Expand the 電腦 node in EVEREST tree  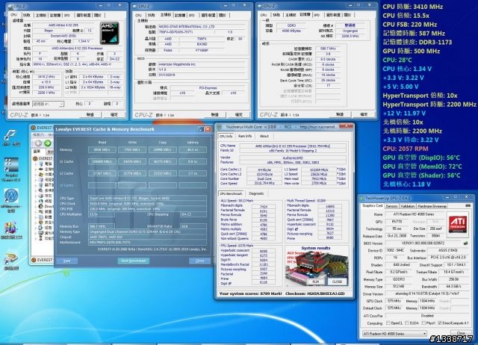tap(36, 164)
